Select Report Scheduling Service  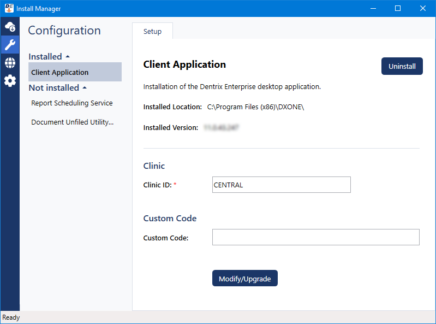72,103
